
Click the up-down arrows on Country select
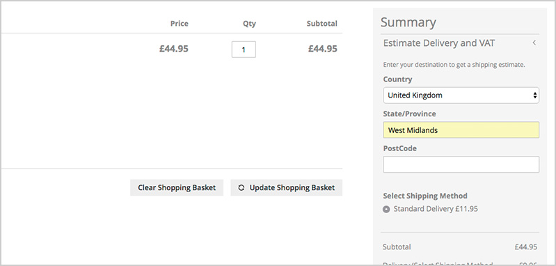(x=534, y=95)
